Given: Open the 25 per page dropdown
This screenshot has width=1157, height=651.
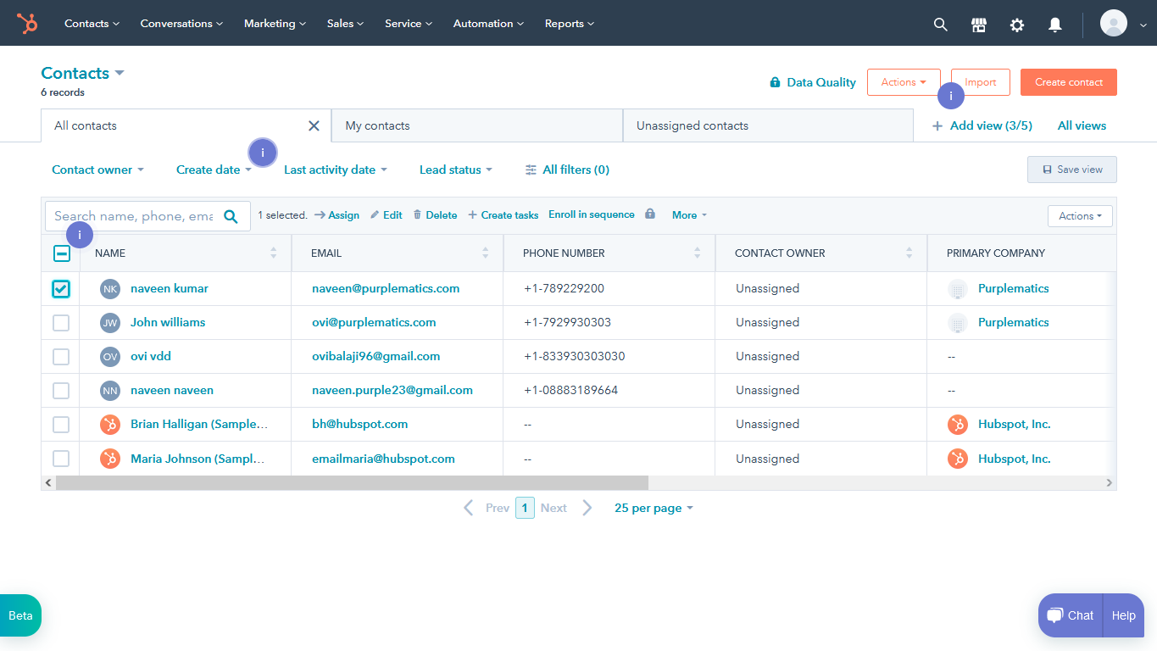Looking at the screenshot, I should pyautogui.click(x=653, y=507).
